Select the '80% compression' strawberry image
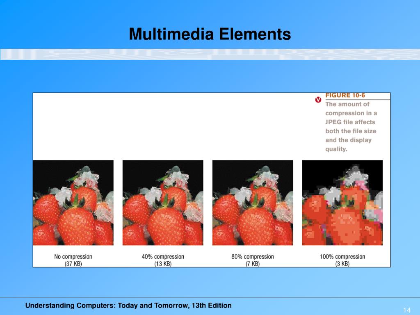420x315 pixels. 253,203
